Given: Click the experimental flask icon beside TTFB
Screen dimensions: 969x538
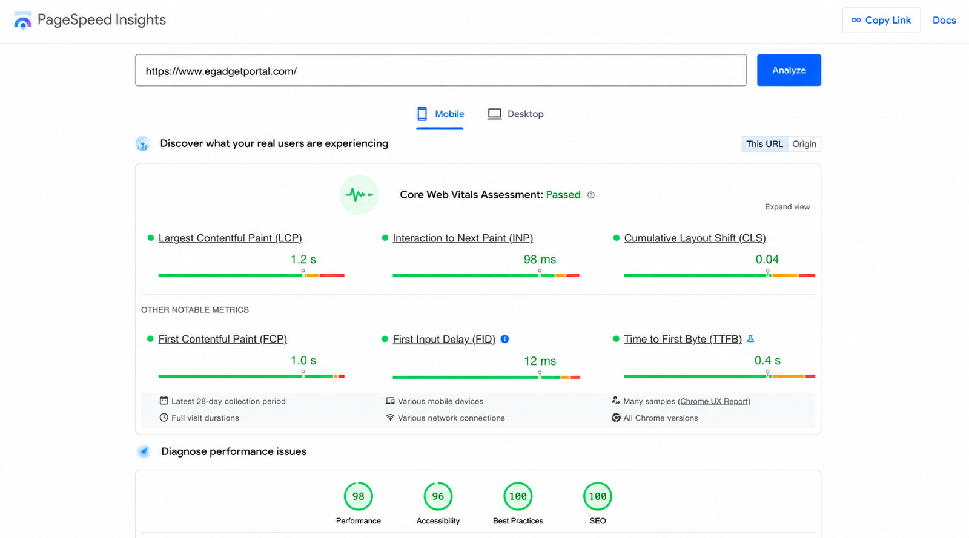Looking at the screenshot, I should [x=750, y=339].
